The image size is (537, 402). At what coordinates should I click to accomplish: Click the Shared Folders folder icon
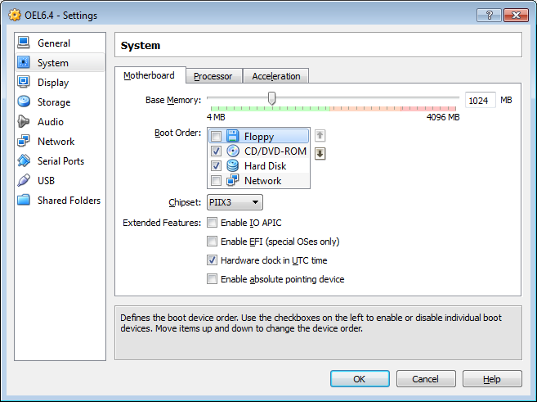23,200
